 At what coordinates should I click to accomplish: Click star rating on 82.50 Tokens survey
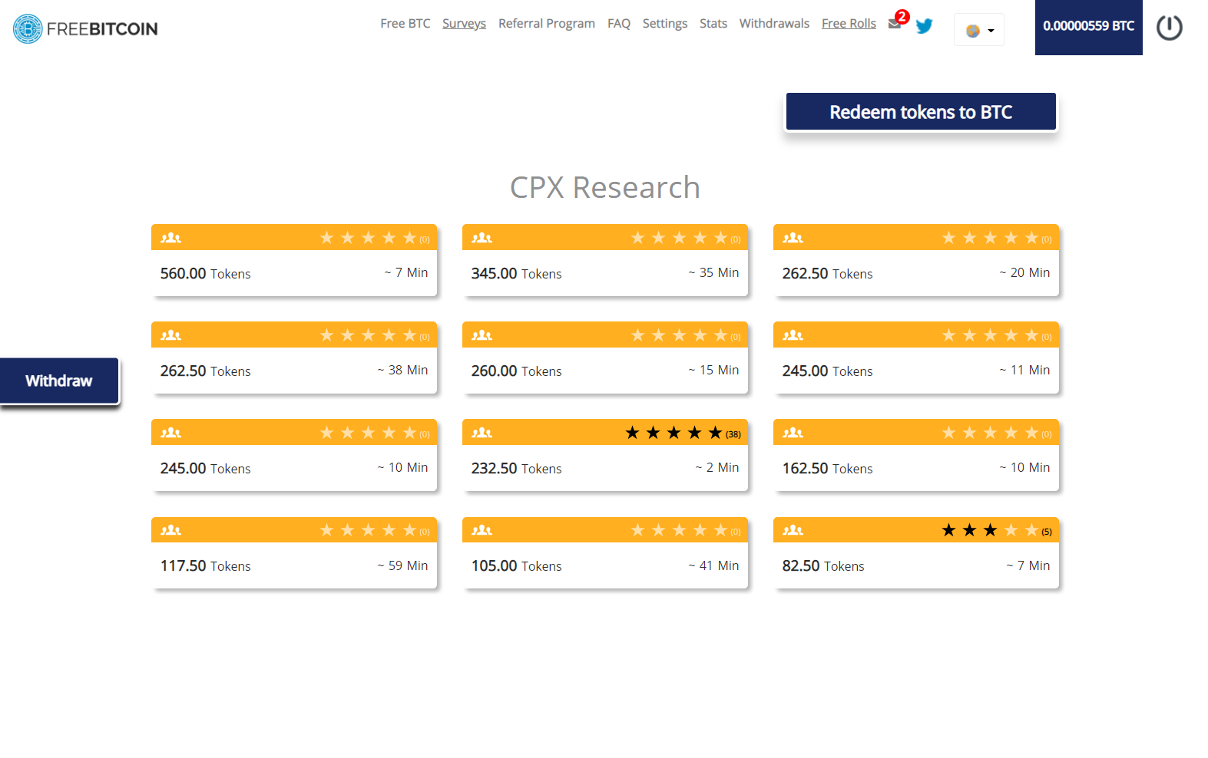tap(997, 530)
